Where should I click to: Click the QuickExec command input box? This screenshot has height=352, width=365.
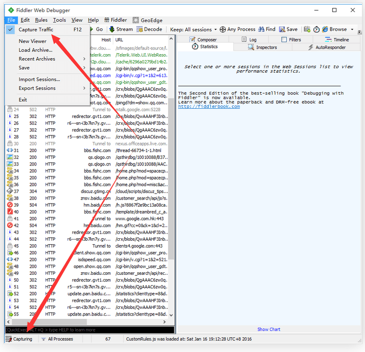(90, 330)
